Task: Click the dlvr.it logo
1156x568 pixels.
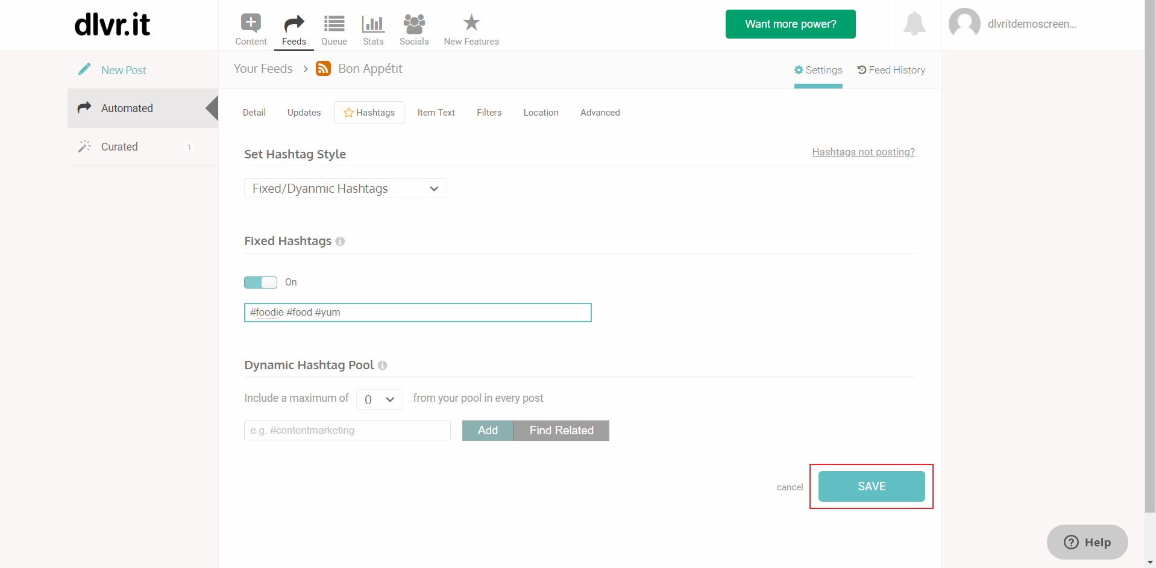Action: click(x=112, y=24)
